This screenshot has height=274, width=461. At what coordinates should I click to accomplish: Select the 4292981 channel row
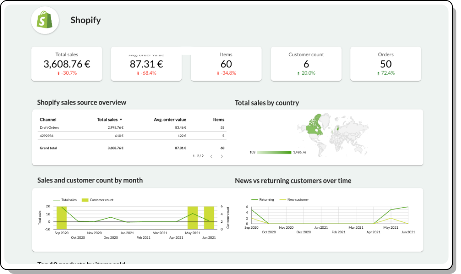tap(47, 135)
